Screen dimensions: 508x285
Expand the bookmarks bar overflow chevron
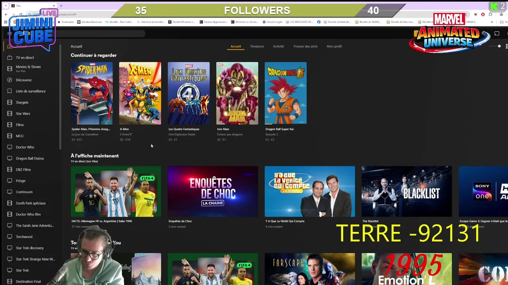[491, 22]
